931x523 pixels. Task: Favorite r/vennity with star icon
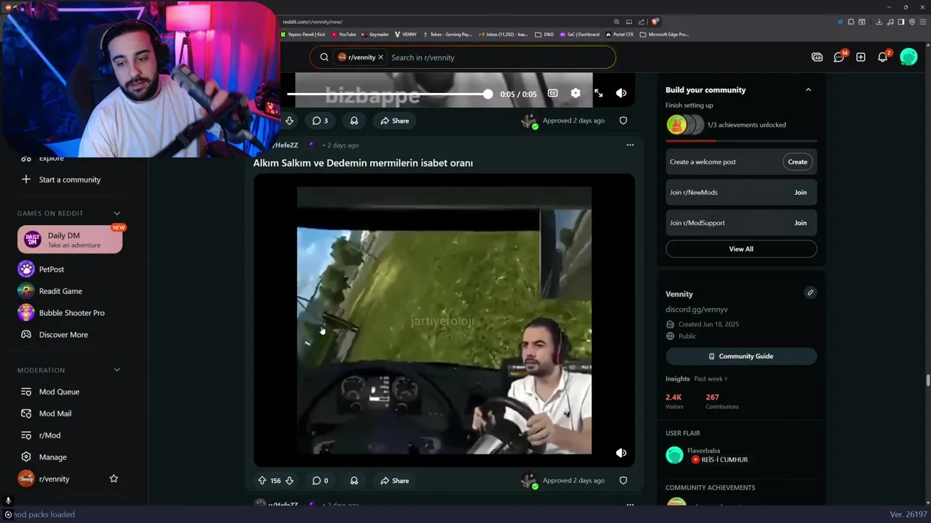click(113, 479)
